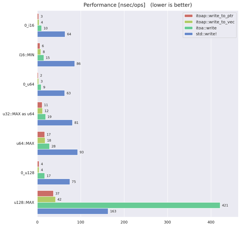Viewport: 241px width, 227px height.
Task: Click the red 37 bar for u128::MAX
Action: point(46,193)
